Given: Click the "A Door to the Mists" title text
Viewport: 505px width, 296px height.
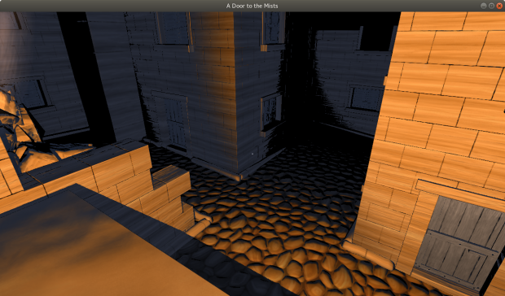Looking at the screenshot, I should (x=253, y=6).
